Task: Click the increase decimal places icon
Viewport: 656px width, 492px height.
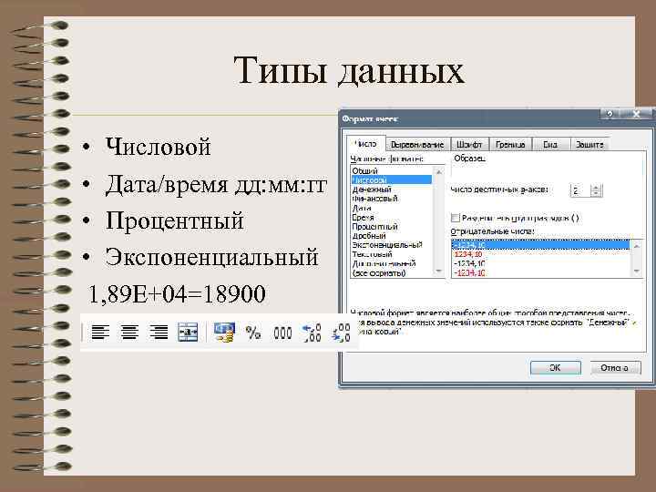Action: pos(312,333)
